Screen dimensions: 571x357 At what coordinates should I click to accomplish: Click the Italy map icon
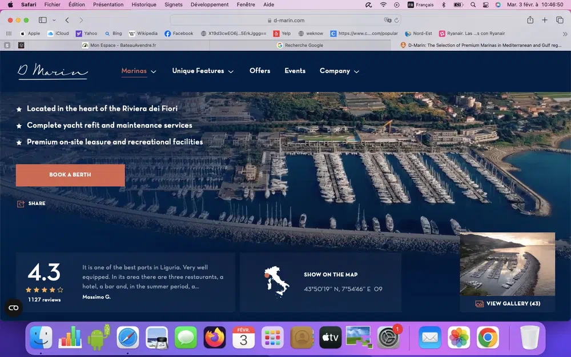[x=276, y=281]
